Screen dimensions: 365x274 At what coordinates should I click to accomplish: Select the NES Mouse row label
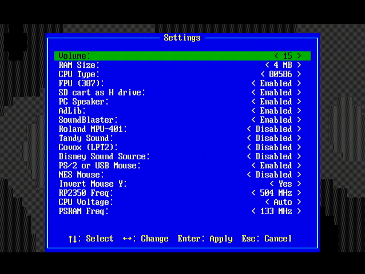click(x=81, y=175)
